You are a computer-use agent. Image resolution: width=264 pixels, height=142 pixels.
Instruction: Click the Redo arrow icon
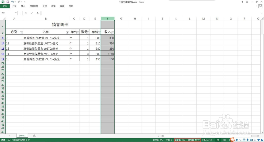19,2
